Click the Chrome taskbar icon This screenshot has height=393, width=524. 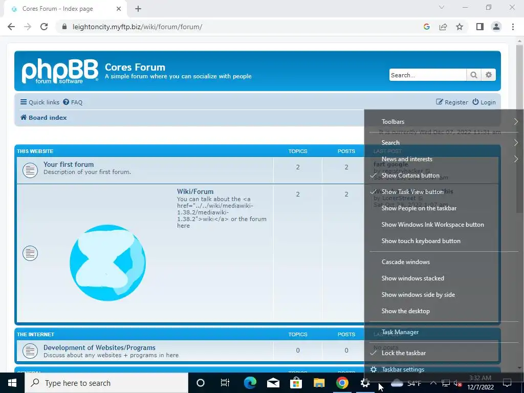[342, 383]
